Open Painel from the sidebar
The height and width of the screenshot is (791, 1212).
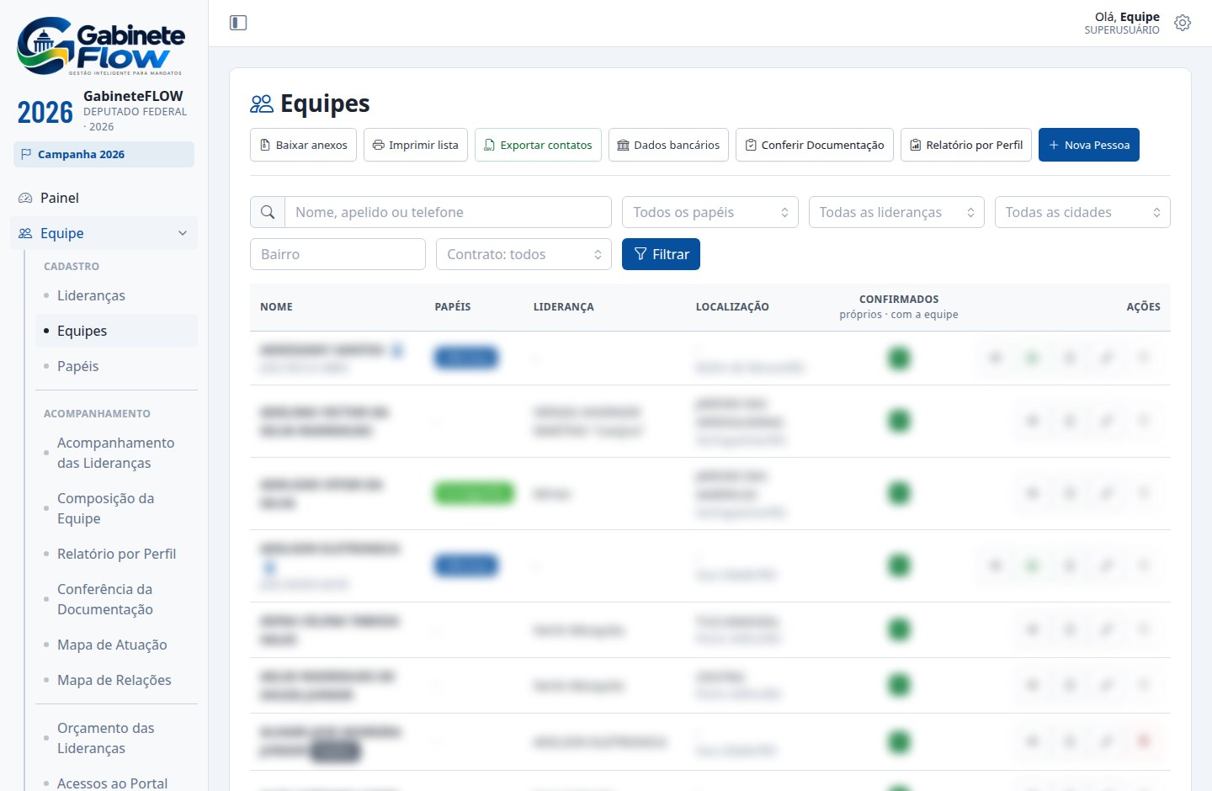pyautogui.click(x=104, y=198)
